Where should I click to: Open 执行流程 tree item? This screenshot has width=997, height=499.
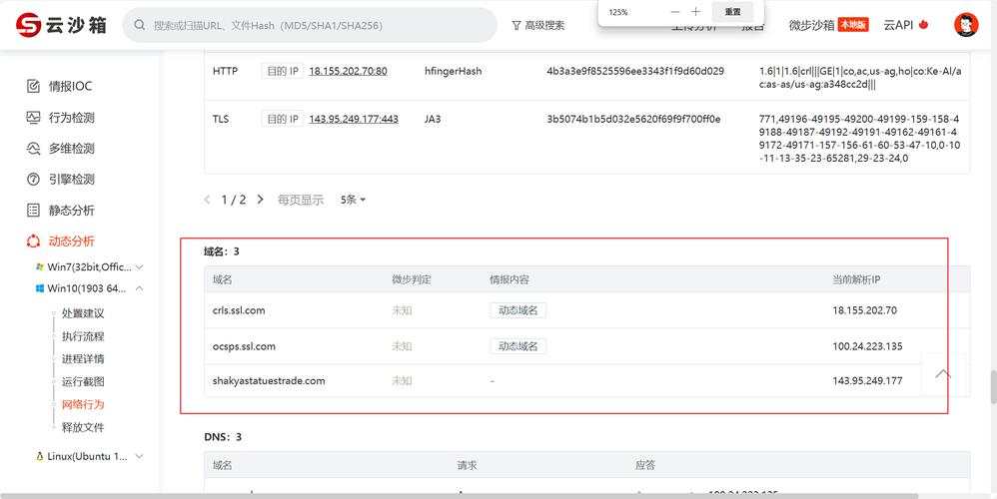(83, 336)
